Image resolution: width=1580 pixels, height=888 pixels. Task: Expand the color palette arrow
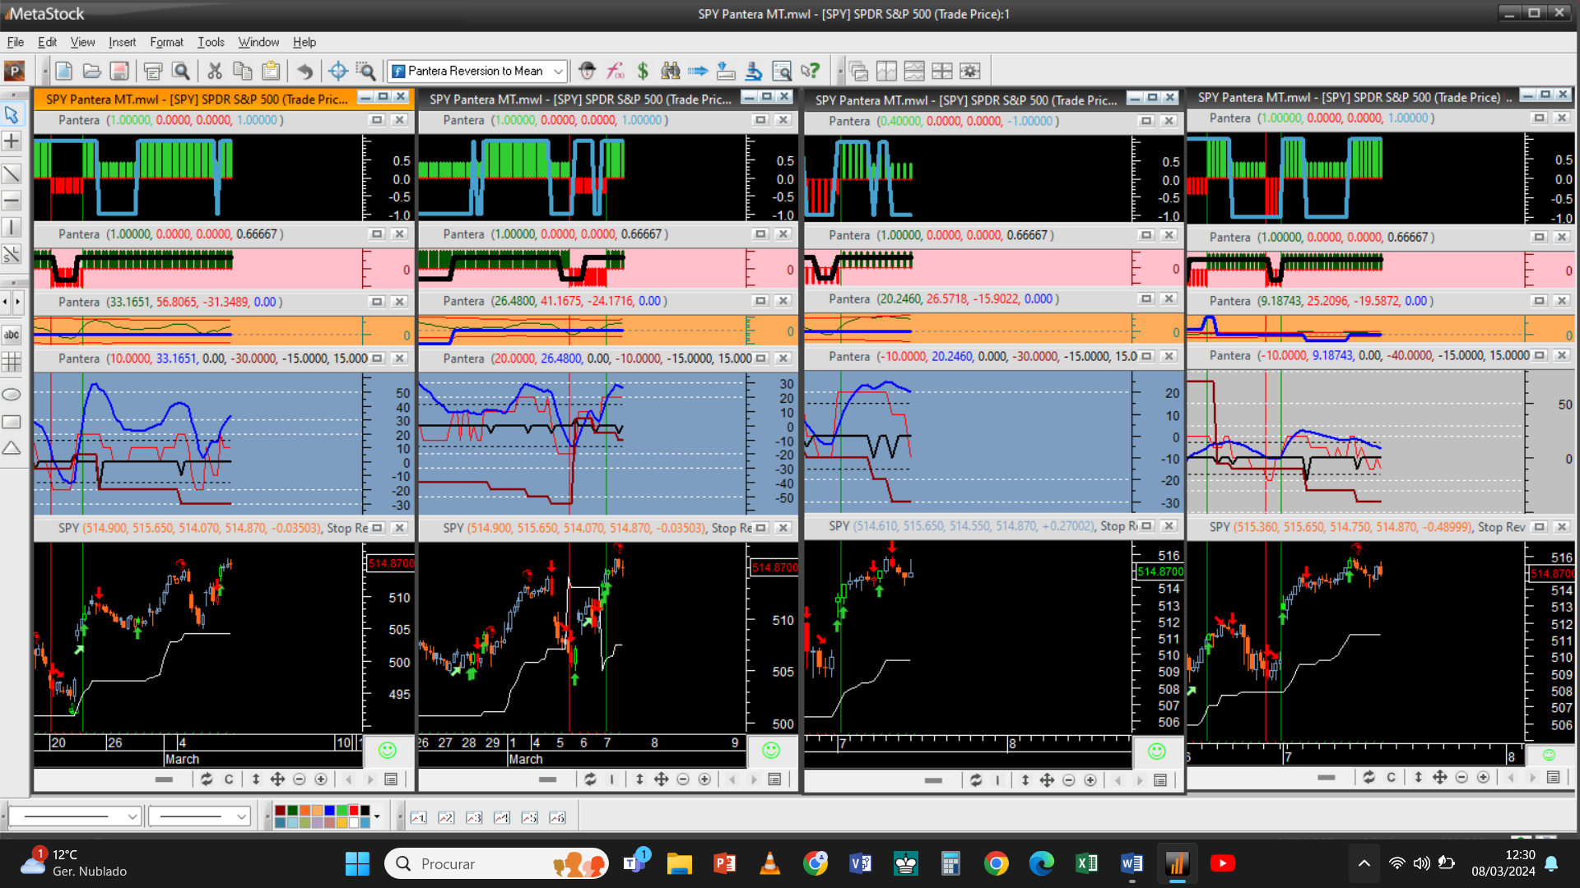tap(377, 816)
